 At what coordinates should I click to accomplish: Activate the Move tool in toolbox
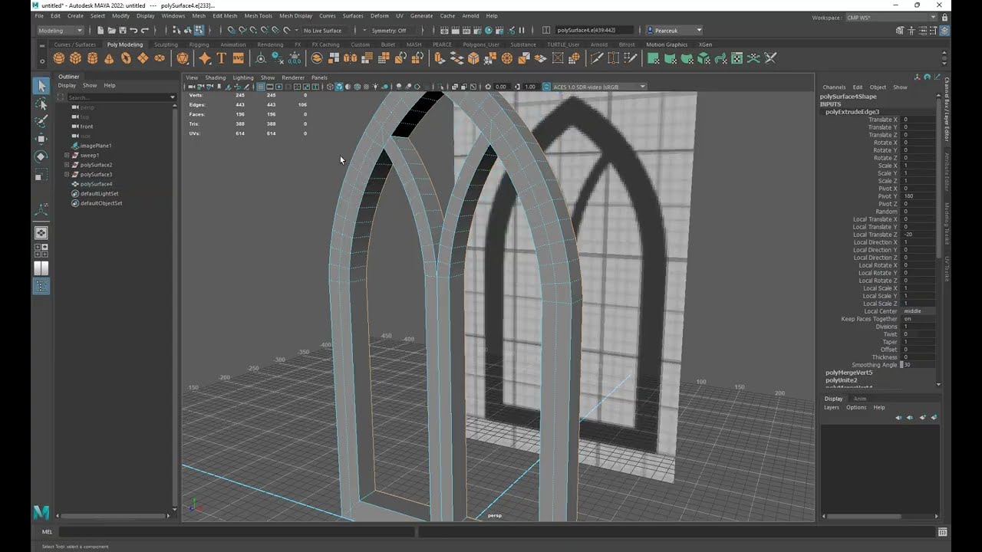click(41, 139)
